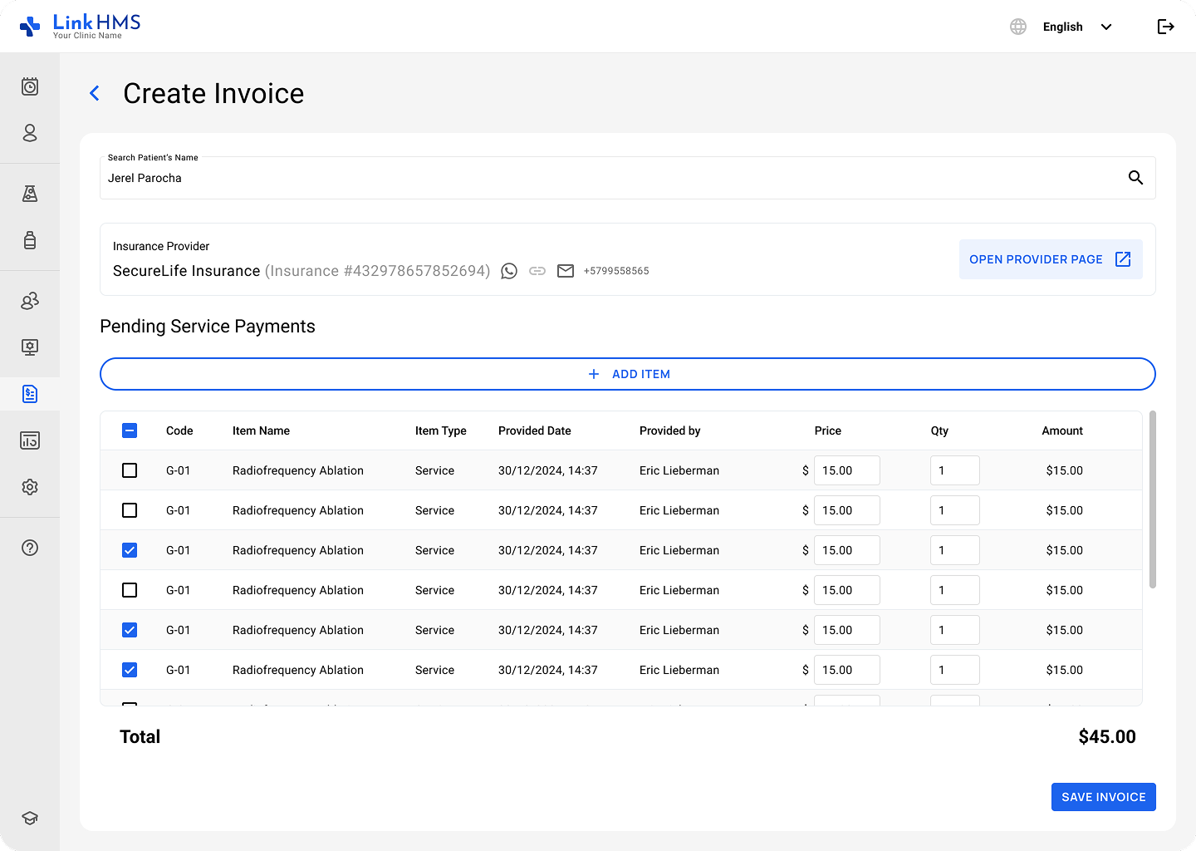Click the ADD ITEM button
Screen dimensions: 1196x851
628,374
